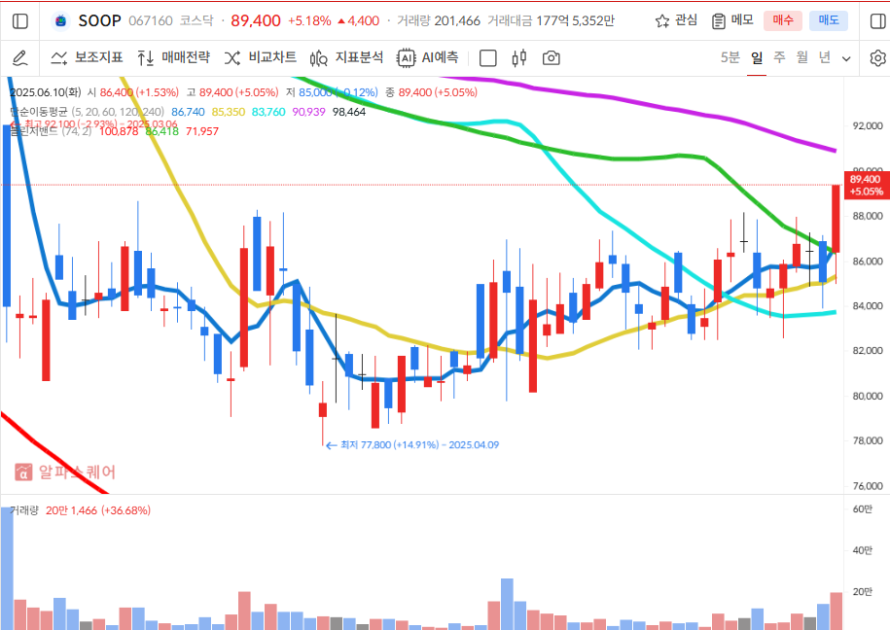
Task: Click the red 매수 buy button
Action: pos(783,20)
